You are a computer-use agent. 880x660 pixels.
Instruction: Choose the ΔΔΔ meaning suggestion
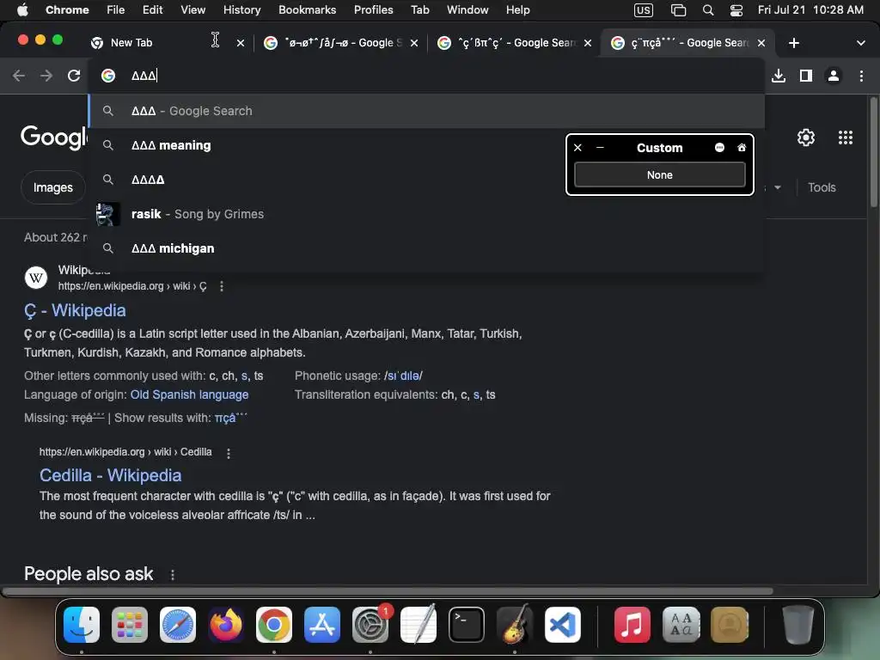(x=426, y=145)
